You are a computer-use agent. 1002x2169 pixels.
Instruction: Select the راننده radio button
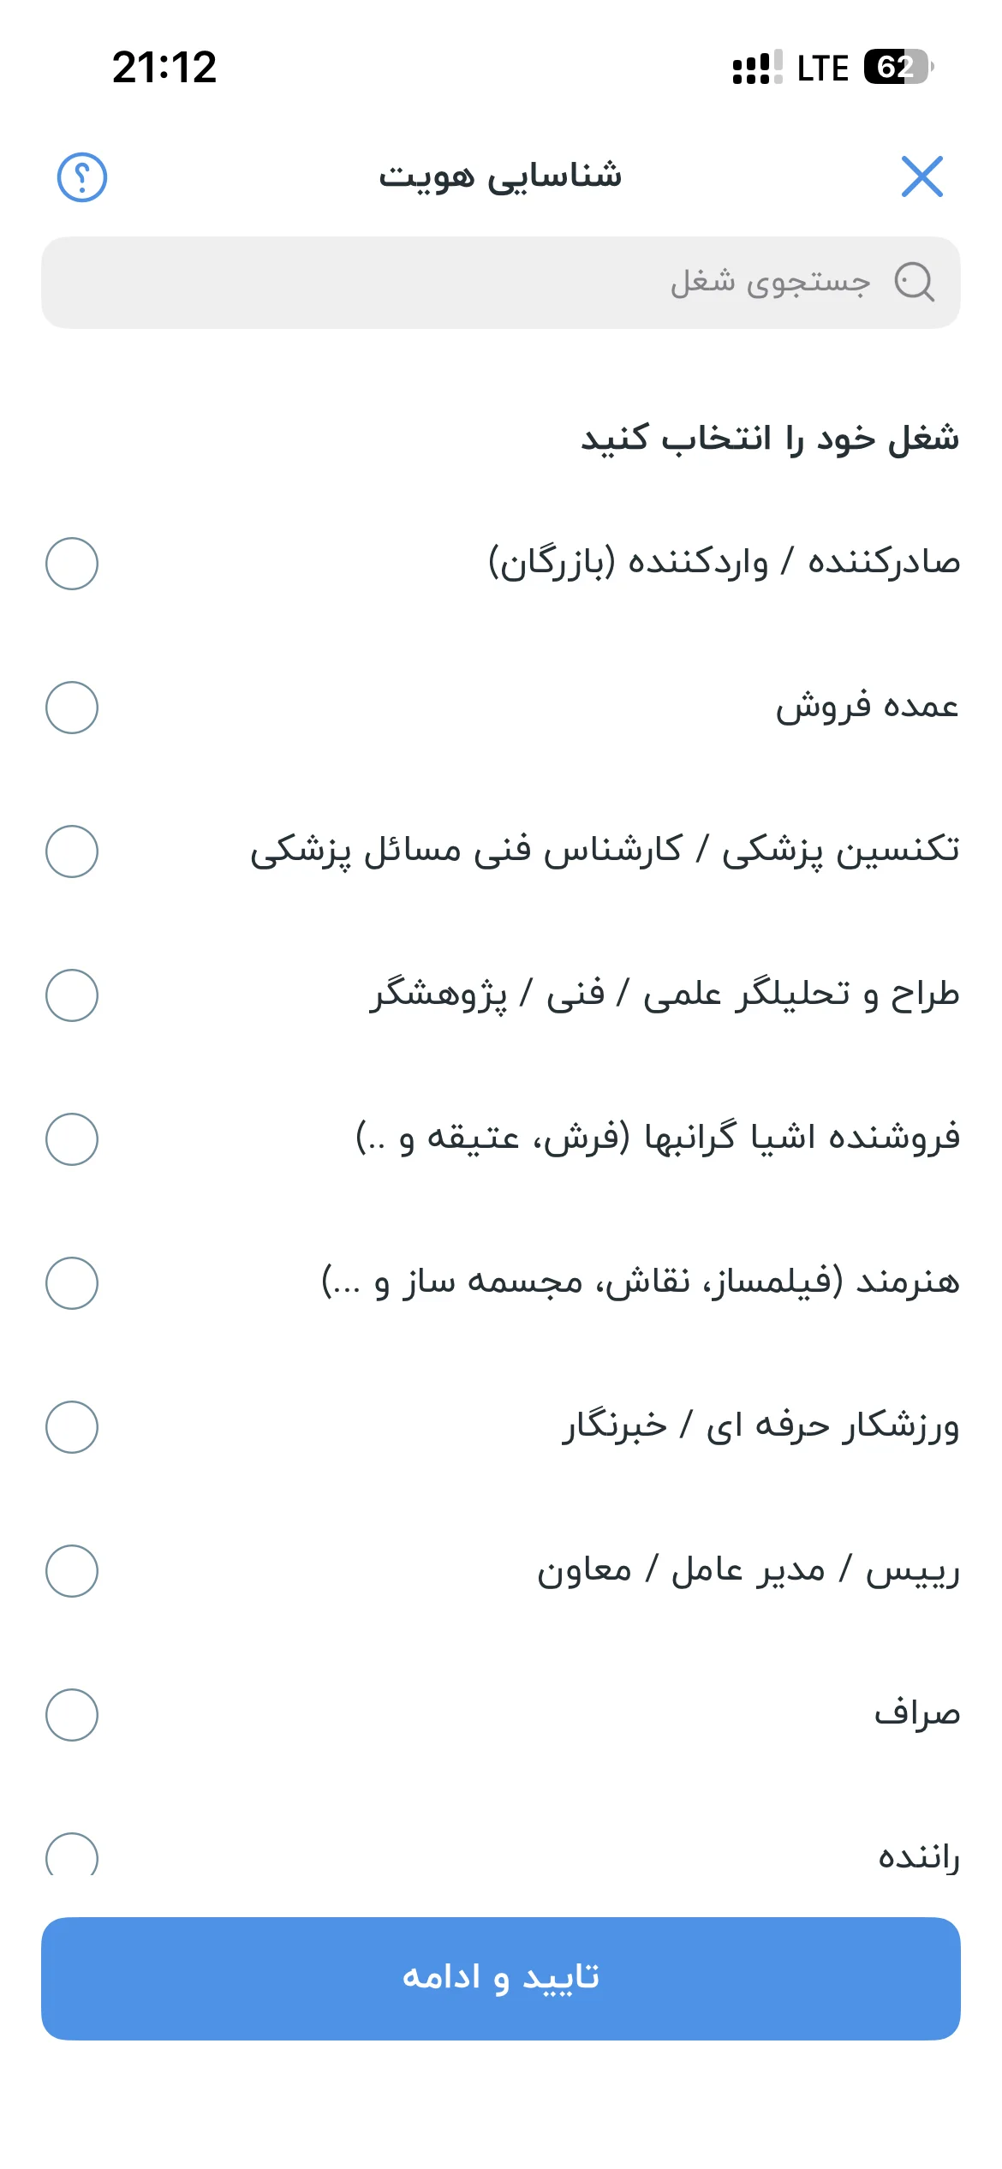click(72, 1855)
